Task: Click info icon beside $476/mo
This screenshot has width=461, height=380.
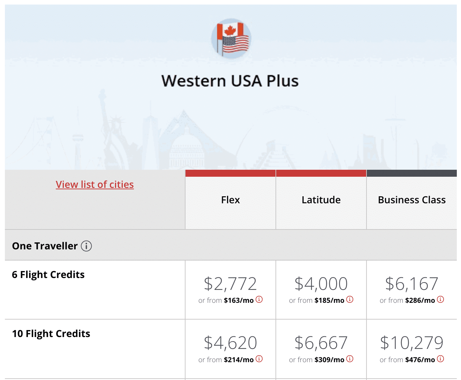Action: click(440, 359)
